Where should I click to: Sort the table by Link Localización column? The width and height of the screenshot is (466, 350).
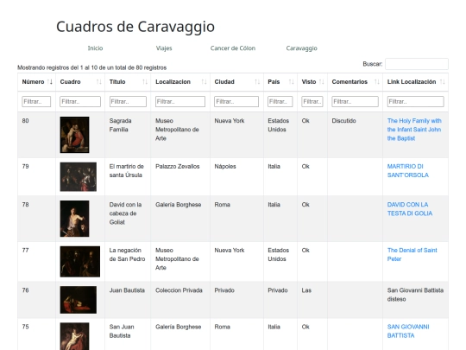415,82
